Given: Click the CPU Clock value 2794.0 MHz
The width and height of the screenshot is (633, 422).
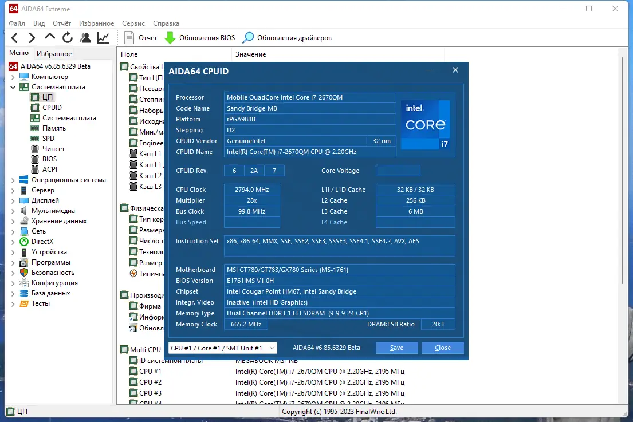Looking at the screenshot, I should pyautogui.click(x=251, y=190).
